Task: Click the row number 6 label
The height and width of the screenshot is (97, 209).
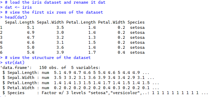Action: (1, 52)
